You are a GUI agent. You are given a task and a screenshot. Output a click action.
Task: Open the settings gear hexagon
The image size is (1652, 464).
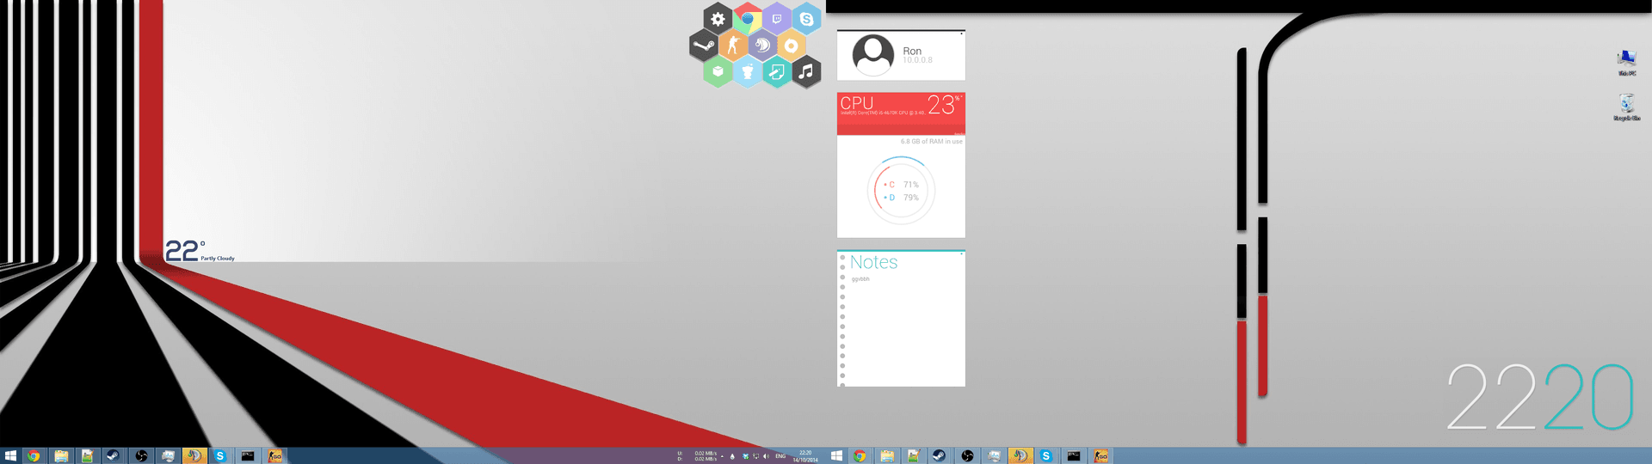pyautogui.click(x=718, y=19)
